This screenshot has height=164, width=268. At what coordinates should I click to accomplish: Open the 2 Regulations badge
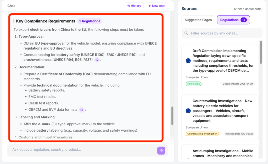tap(90, 21)
